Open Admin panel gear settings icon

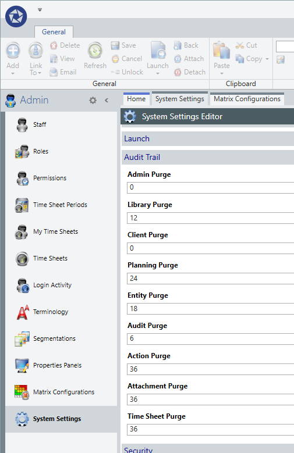coord(93,100)
